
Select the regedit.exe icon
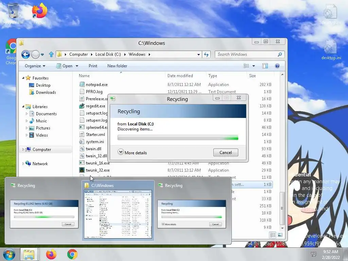tap(82, 106)
